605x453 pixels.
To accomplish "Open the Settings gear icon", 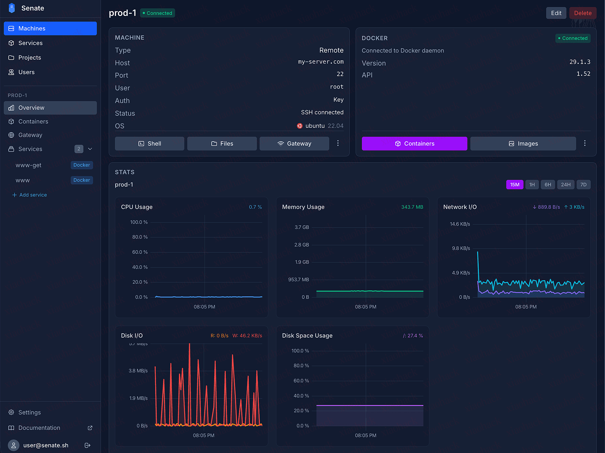I will (11, 412).
